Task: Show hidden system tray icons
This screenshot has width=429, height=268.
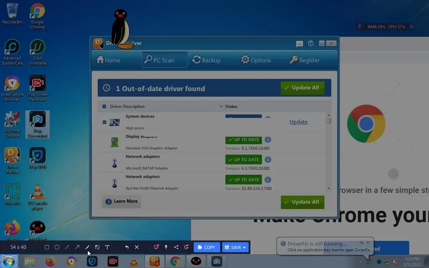Action: tap(361, 262)
